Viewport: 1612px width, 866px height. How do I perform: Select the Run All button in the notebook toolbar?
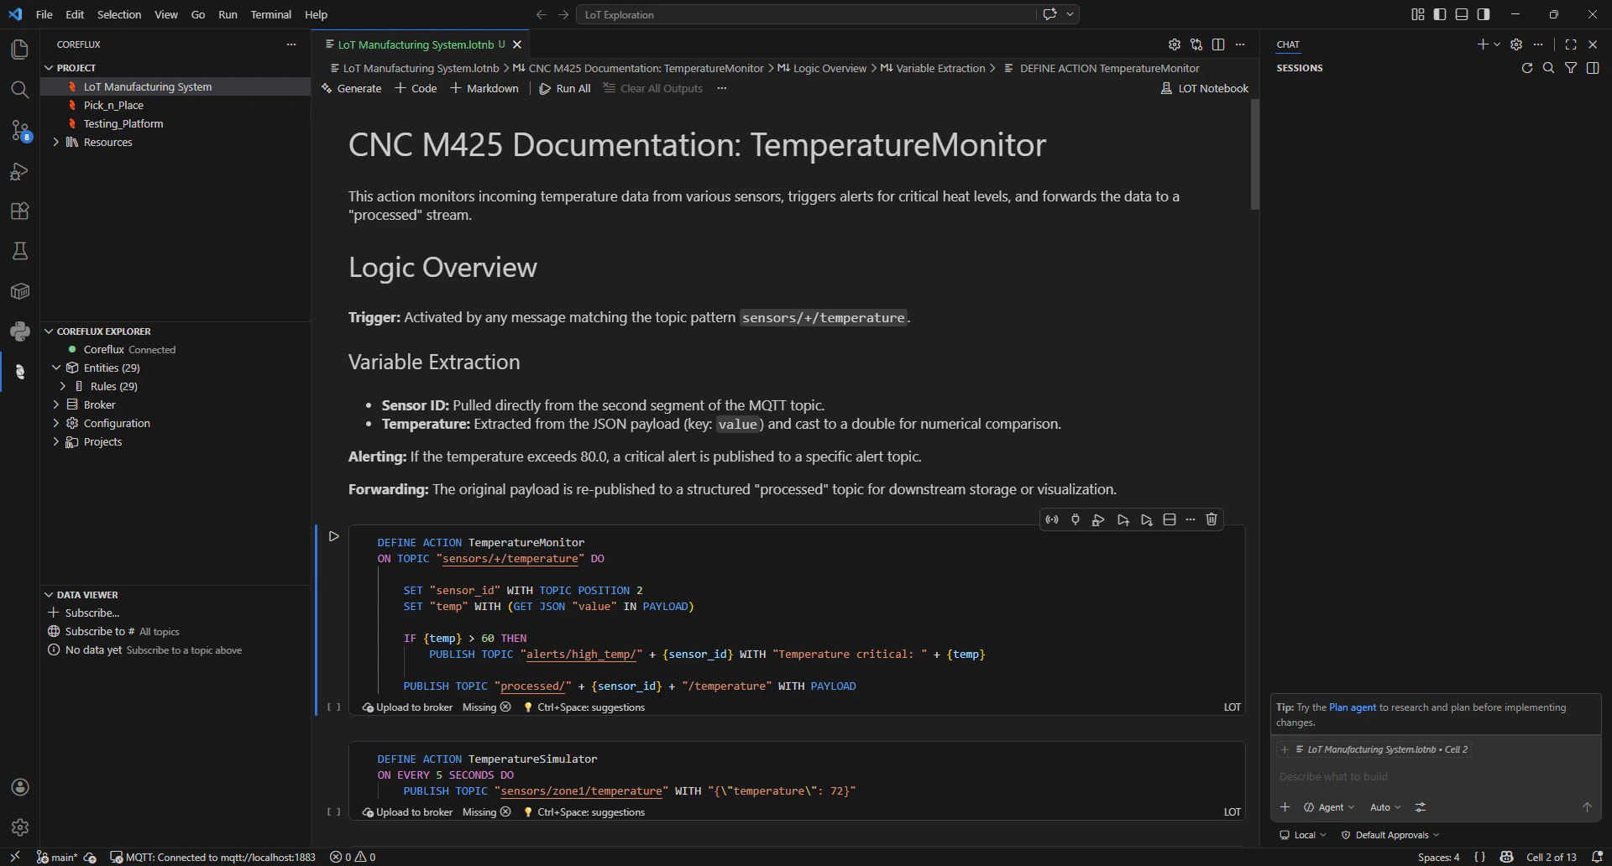[565, 88]
